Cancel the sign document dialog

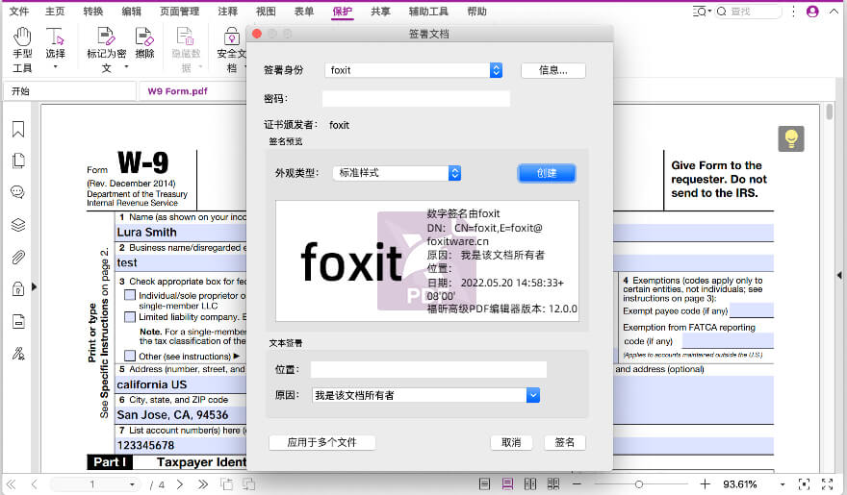(511, 443)
